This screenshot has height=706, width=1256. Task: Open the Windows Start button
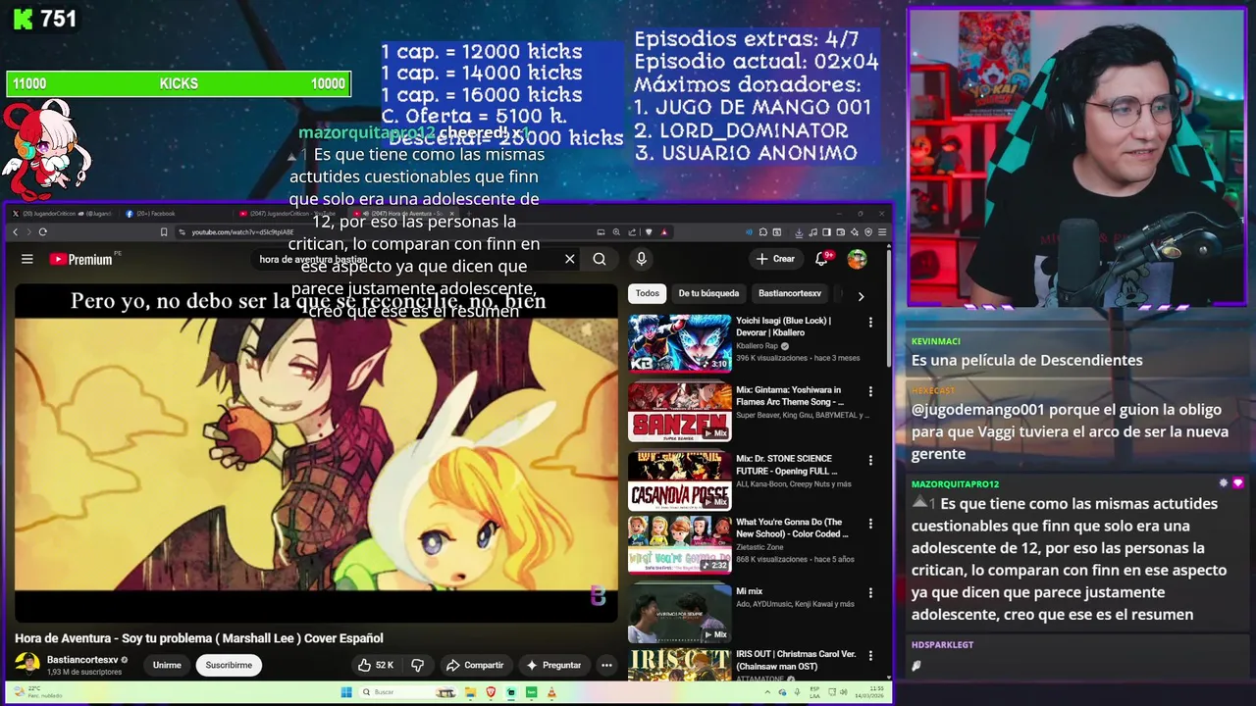(346, 692)
